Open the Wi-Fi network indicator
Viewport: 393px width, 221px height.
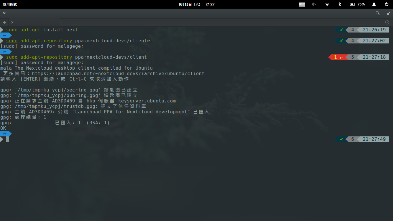pos(327,4)
